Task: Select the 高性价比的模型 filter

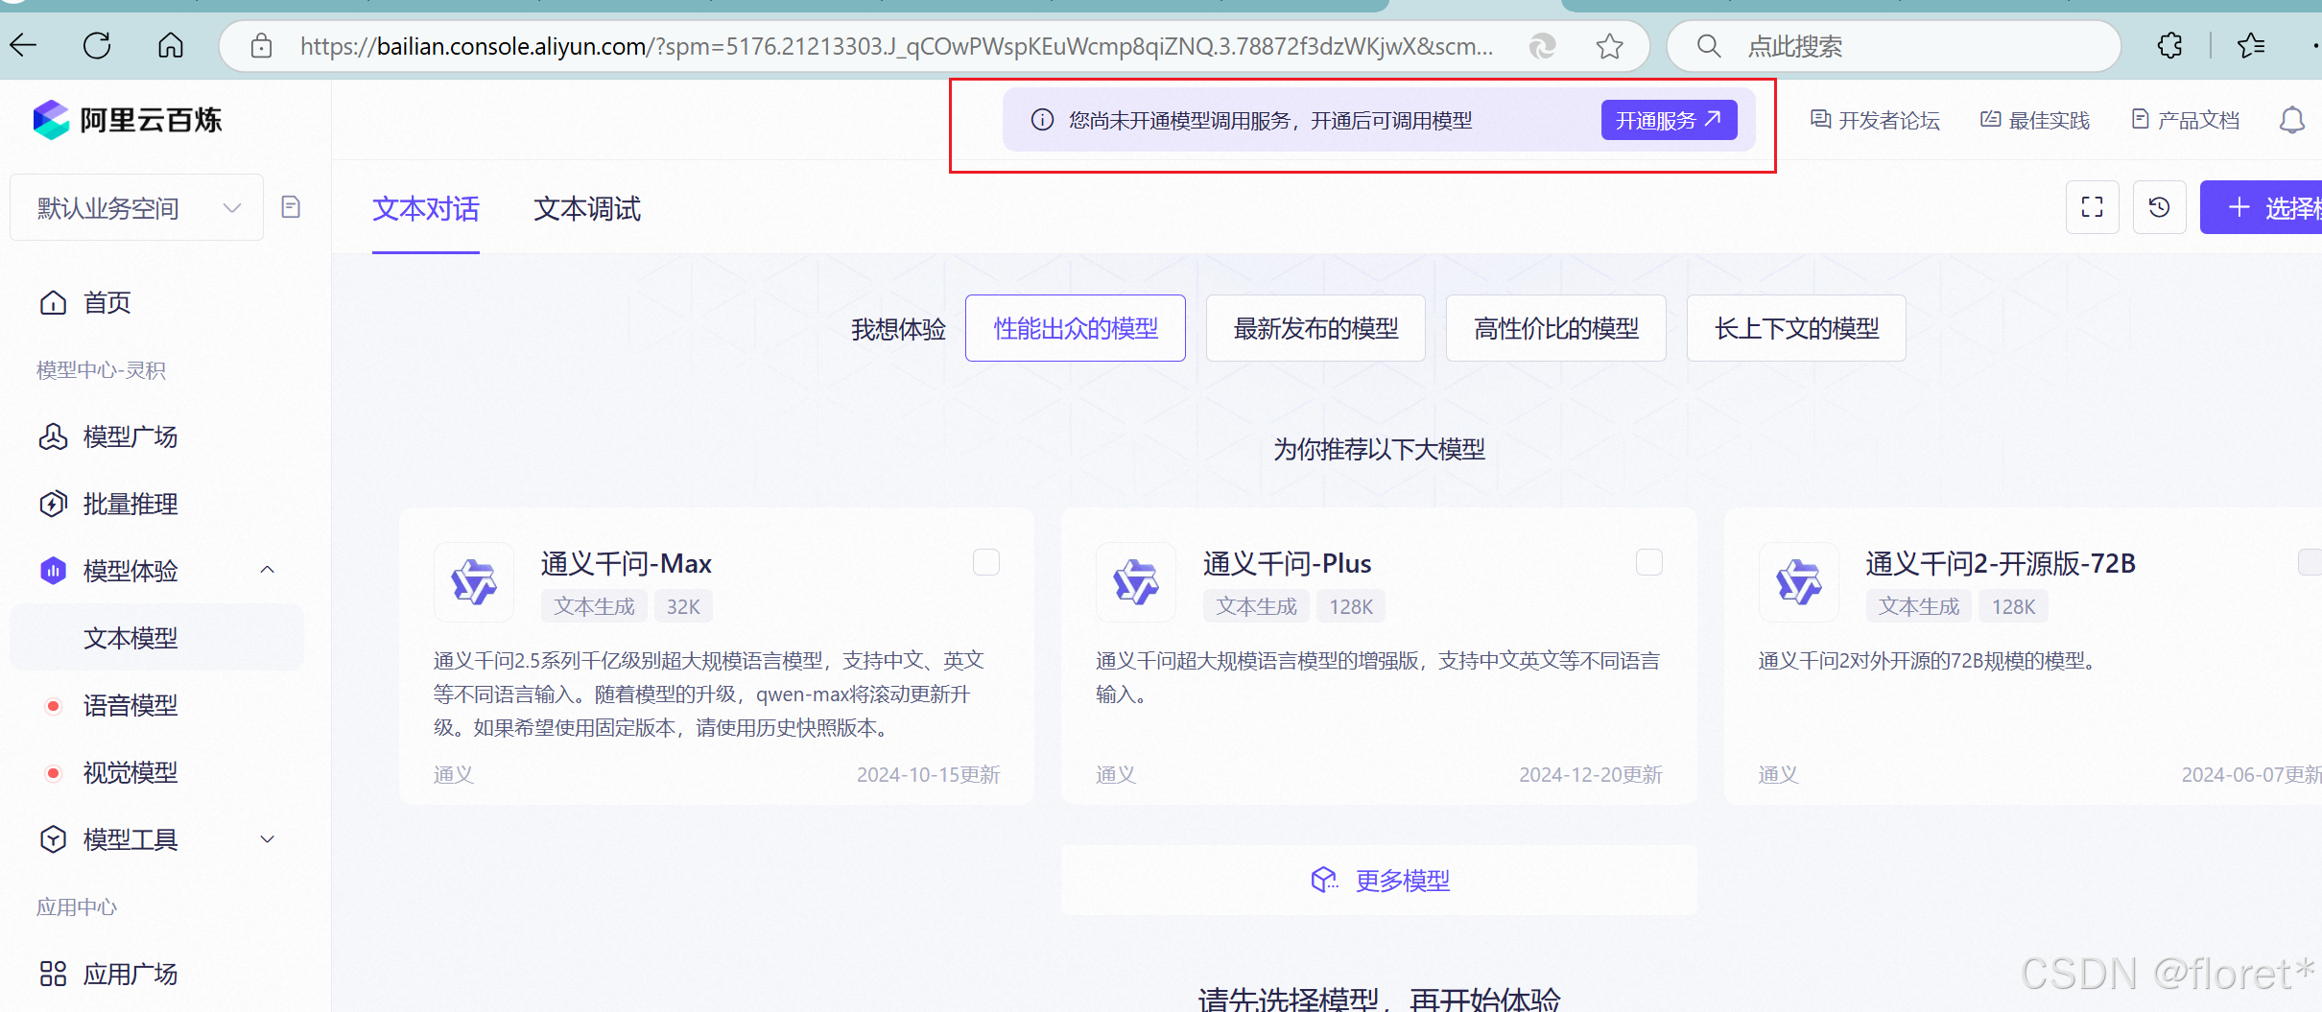Action: point(1555,328)
